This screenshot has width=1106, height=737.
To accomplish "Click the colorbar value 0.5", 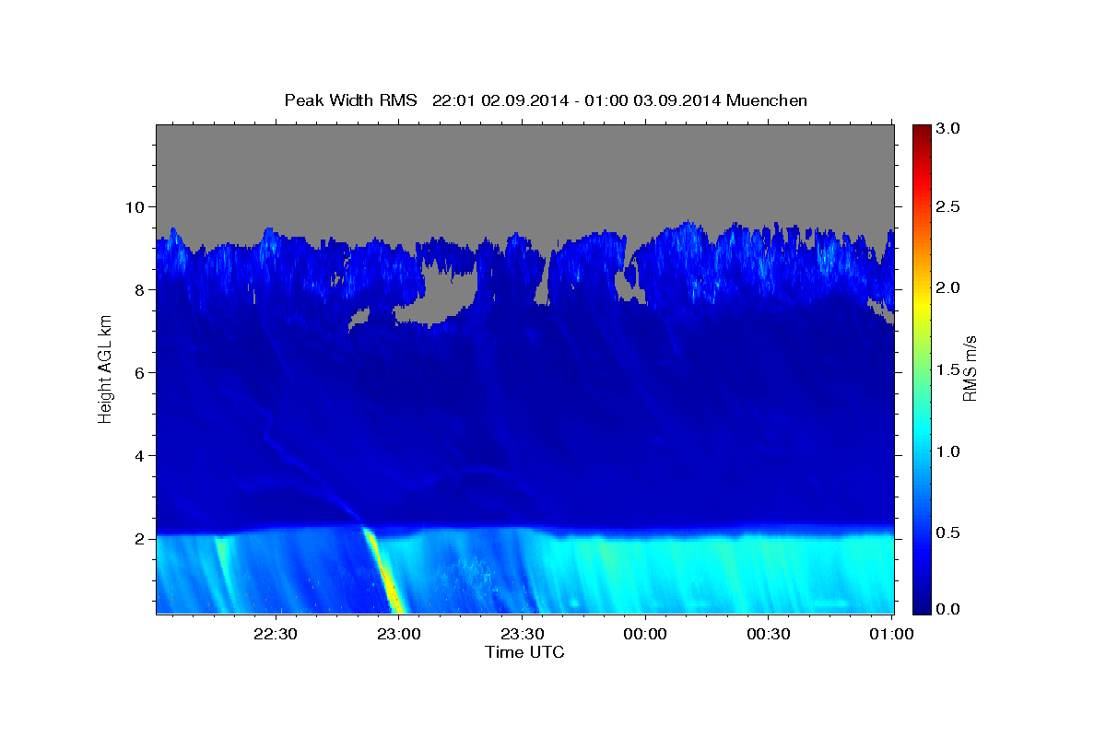I will click(x=948, y=532).
